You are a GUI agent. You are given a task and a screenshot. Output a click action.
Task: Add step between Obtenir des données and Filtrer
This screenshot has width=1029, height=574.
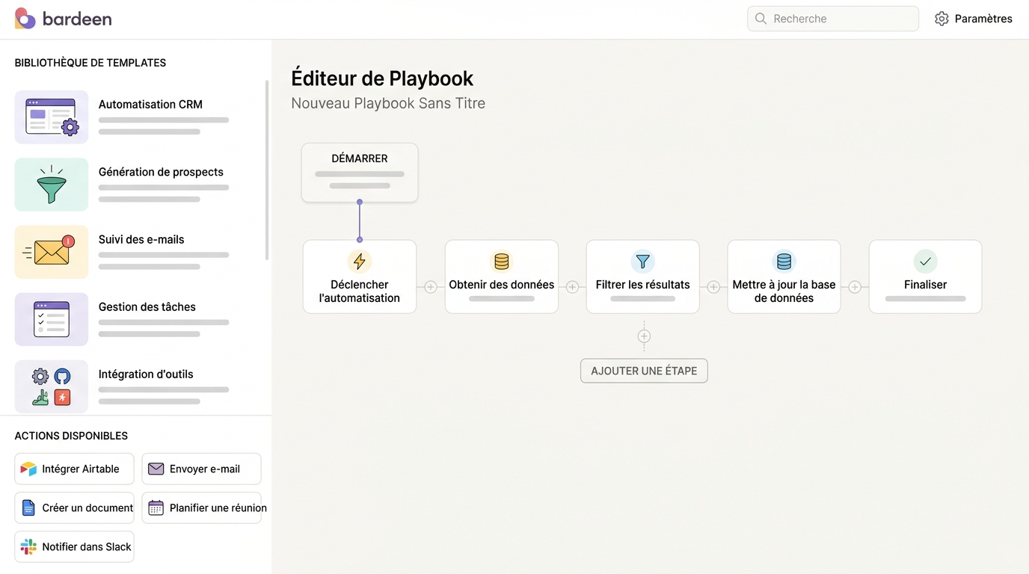(572, 287)
